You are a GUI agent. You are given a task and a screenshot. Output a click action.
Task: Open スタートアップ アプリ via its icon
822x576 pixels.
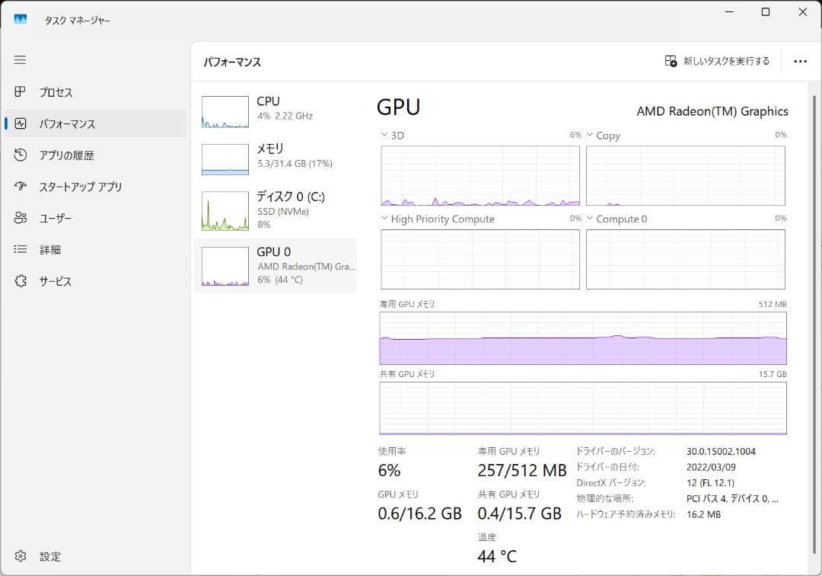pyautogui.click(x=21, y=187)
